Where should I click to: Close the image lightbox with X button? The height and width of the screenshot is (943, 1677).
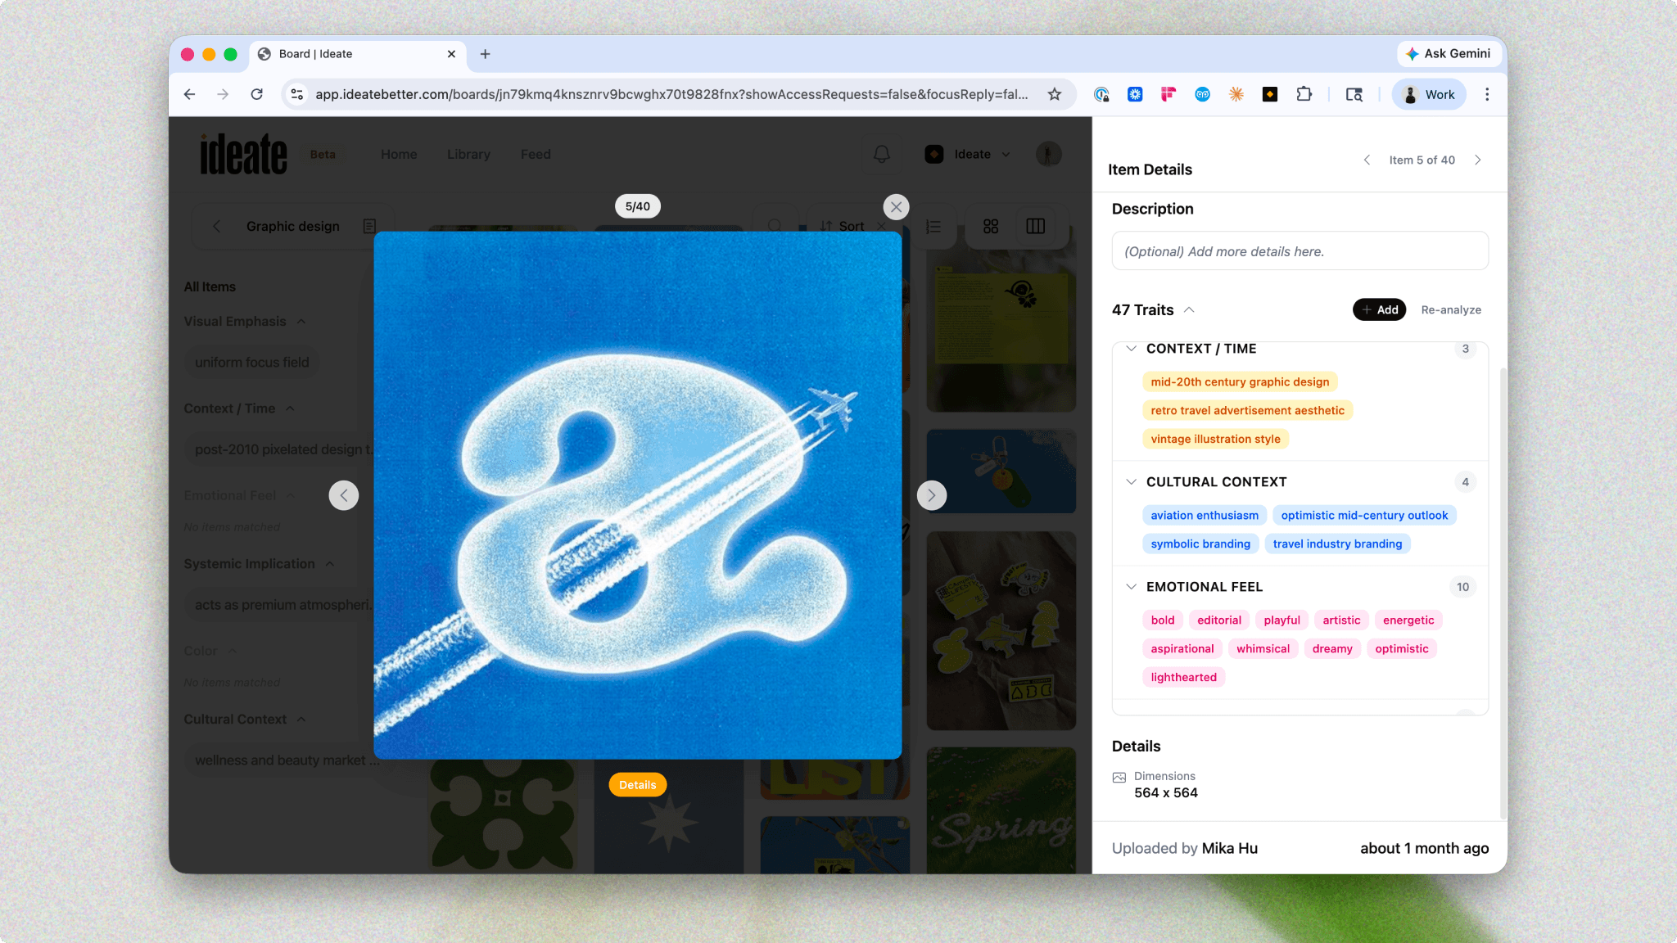coord(896,207)
